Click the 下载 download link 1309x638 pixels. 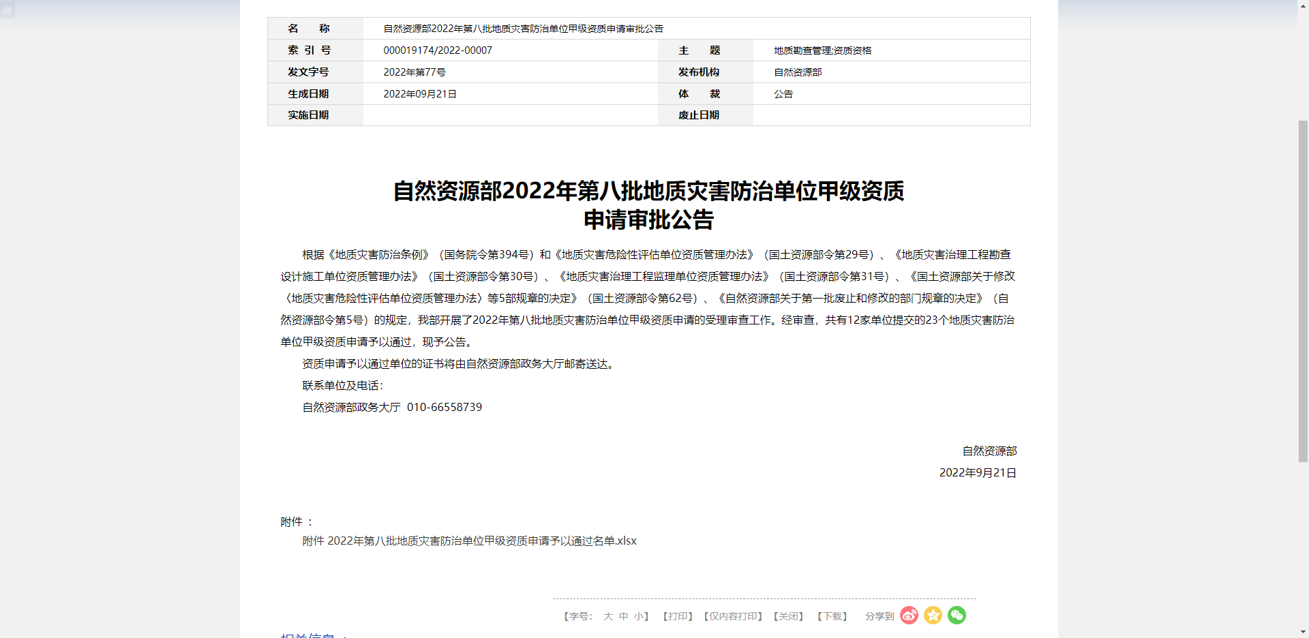[x=832, y=616]
